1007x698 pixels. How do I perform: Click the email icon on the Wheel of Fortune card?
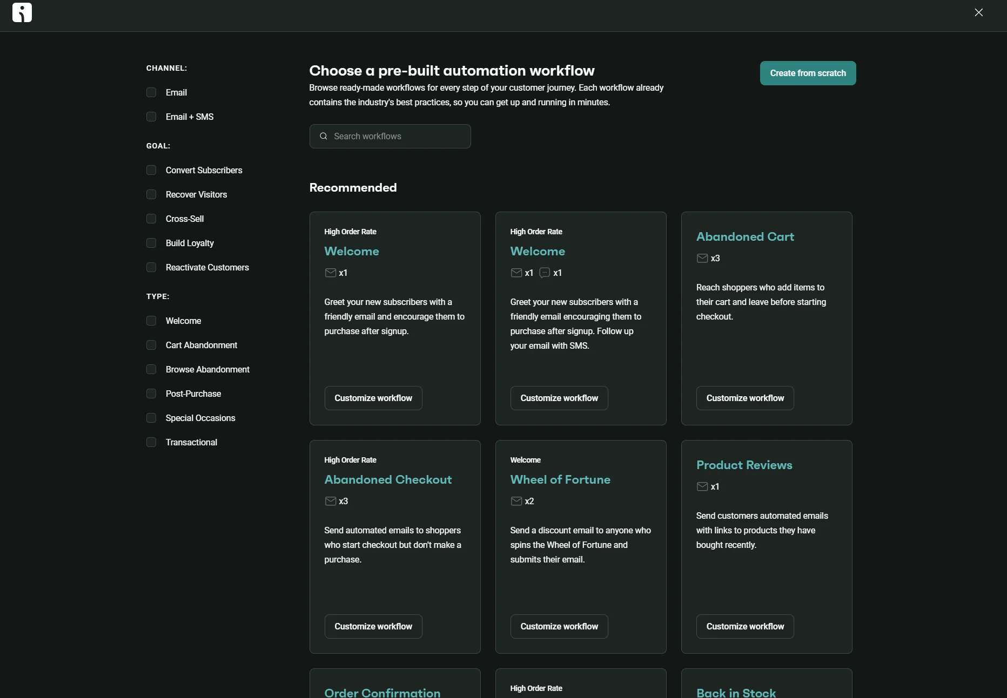[x=516, y=502]
